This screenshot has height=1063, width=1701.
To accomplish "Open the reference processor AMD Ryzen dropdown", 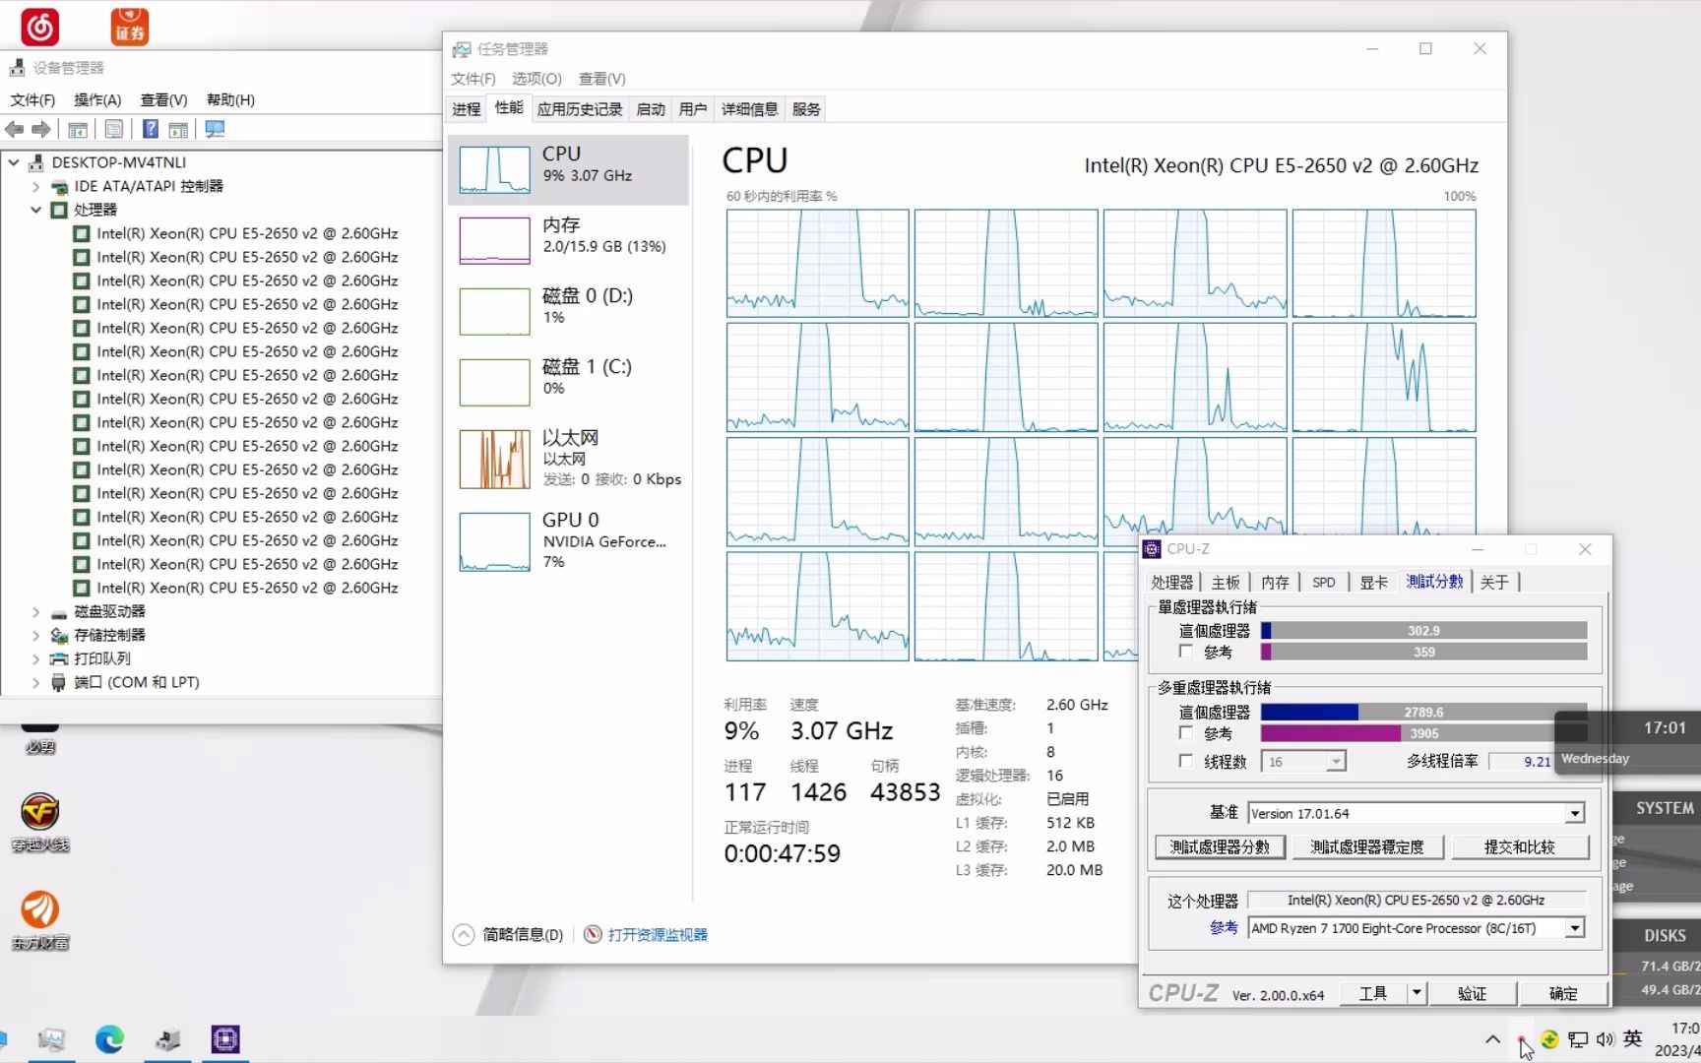I will [1575, 928].
